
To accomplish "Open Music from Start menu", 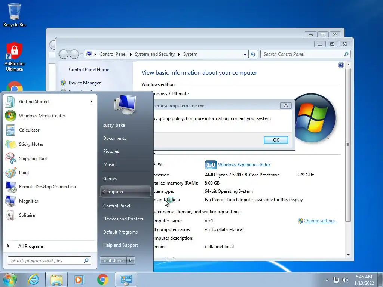I will 109,164.
